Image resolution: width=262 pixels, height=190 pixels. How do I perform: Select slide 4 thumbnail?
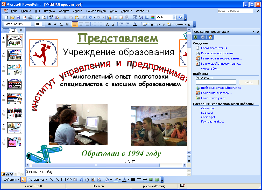pos(15,84)
